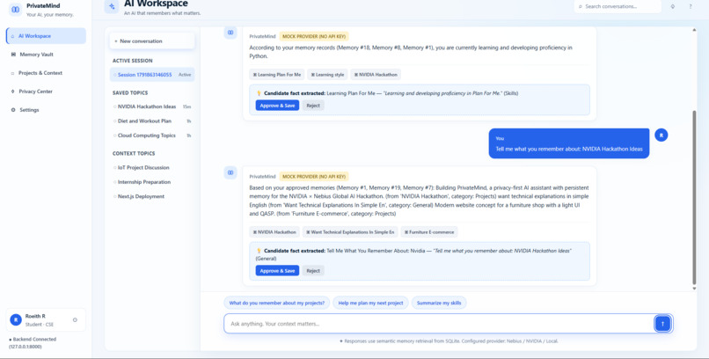Open context topic Next.js Deployment
The width and height of the screenshot is (709, 359).
(152, 197)
